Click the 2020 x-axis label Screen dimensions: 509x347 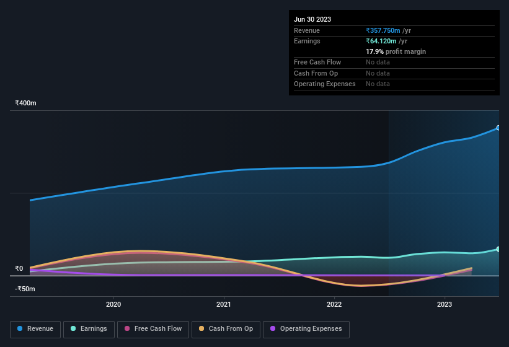[x=113, y=304]
